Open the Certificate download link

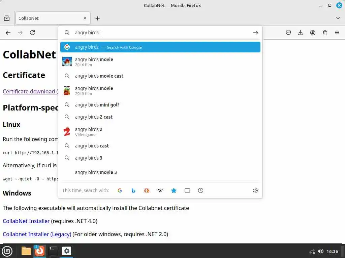30,91
